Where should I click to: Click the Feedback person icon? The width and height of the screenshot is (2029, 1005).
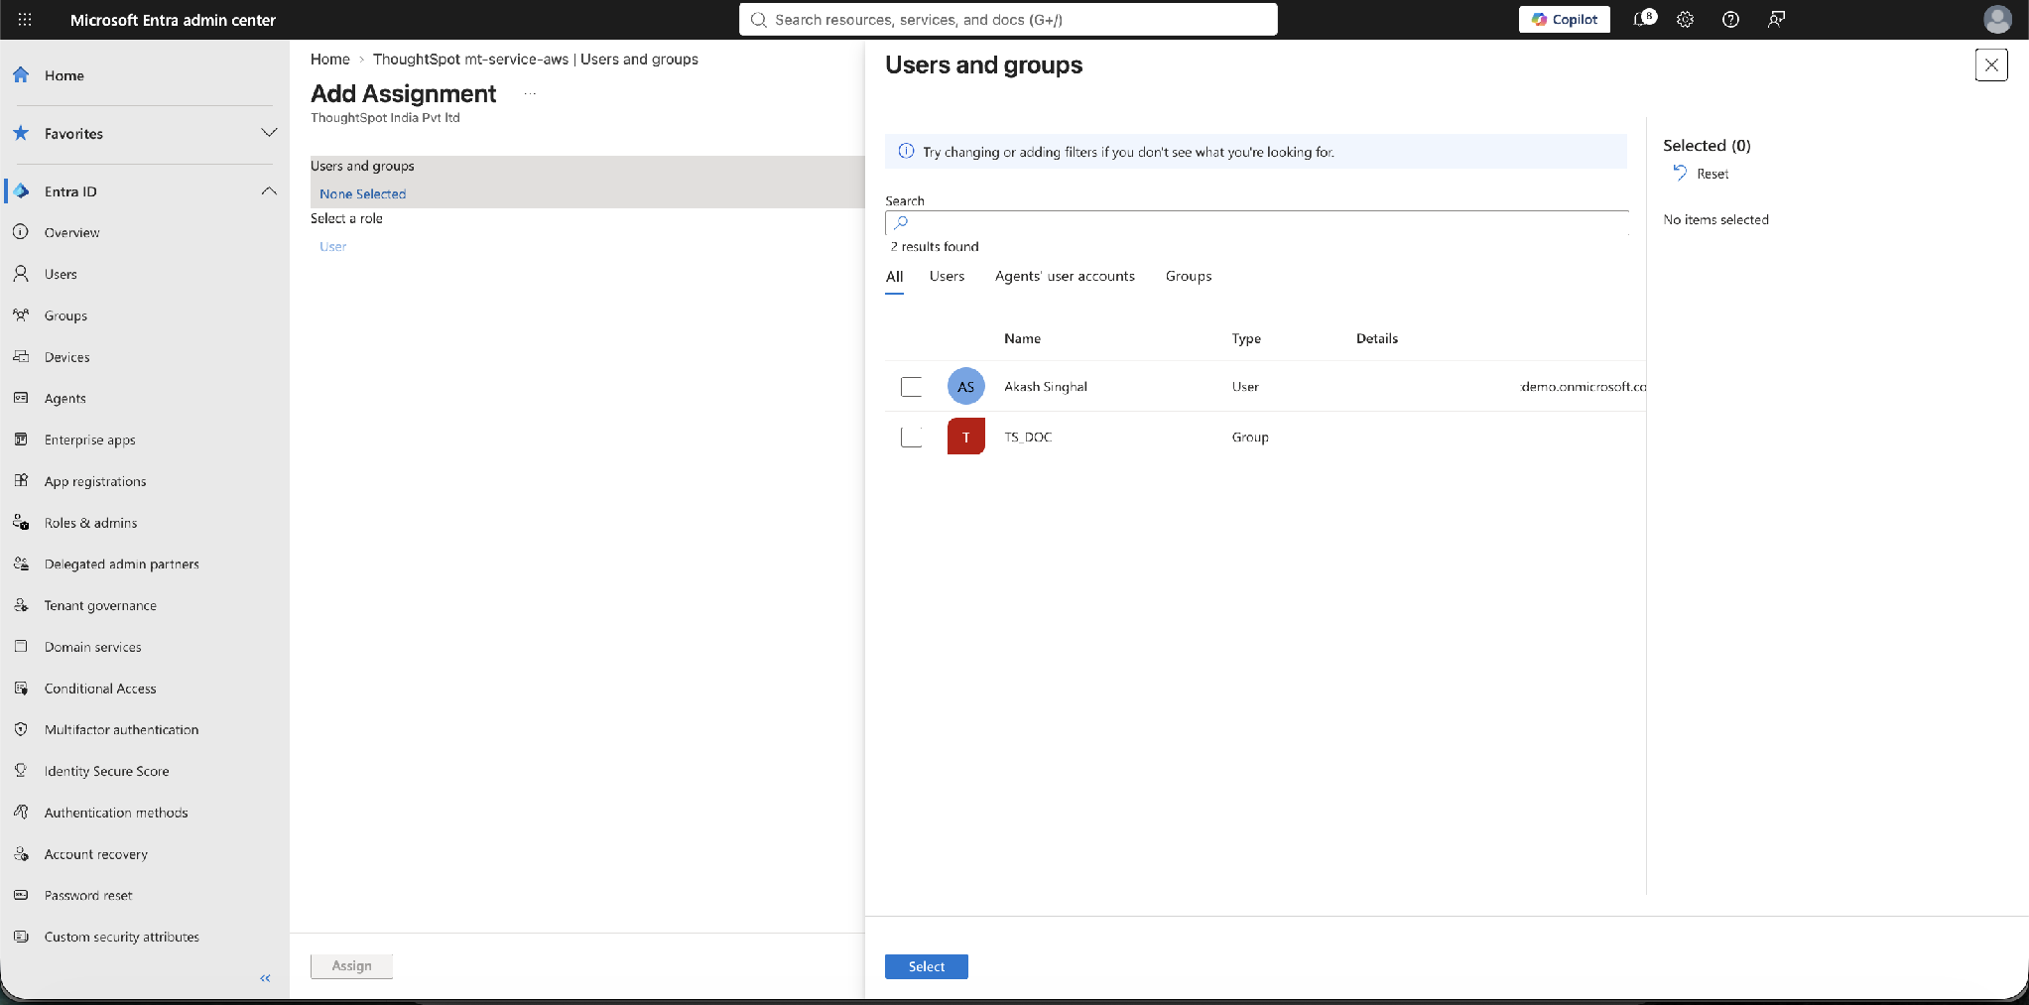coord(1776,20)
